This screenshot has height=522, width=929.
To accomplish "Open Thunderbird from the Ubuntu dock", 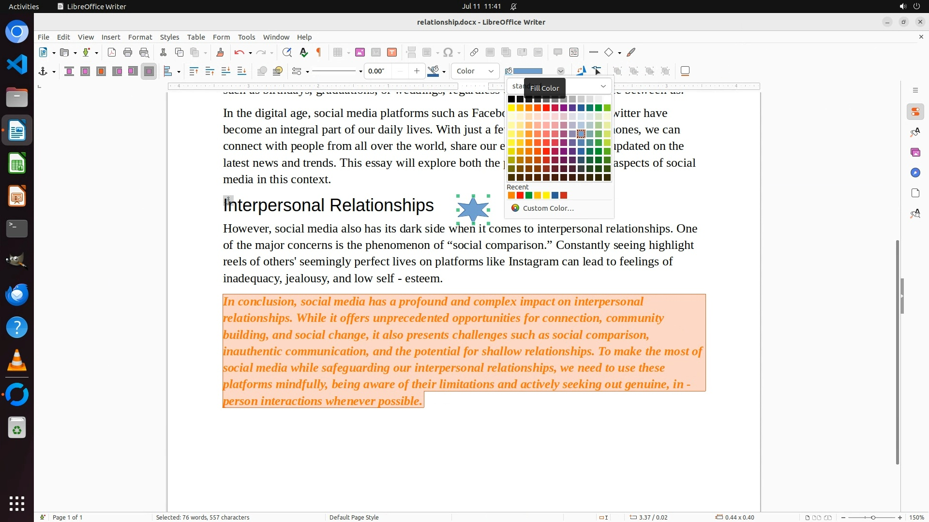I will pyautogui.click(x=17, y=294).
